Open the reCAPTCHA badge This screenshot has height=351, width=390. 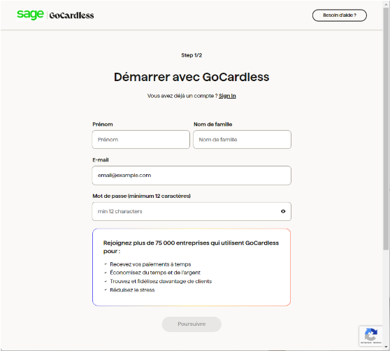point(370,336)
